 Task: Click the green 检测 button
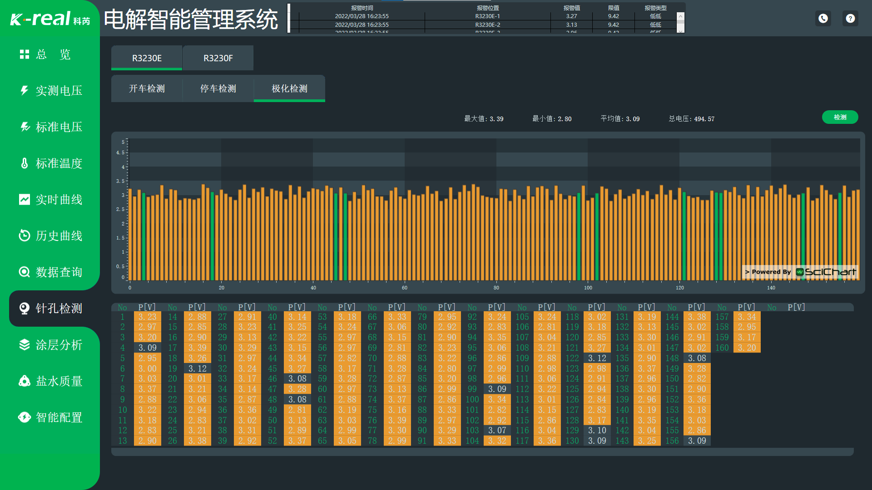tap(840, 117)
